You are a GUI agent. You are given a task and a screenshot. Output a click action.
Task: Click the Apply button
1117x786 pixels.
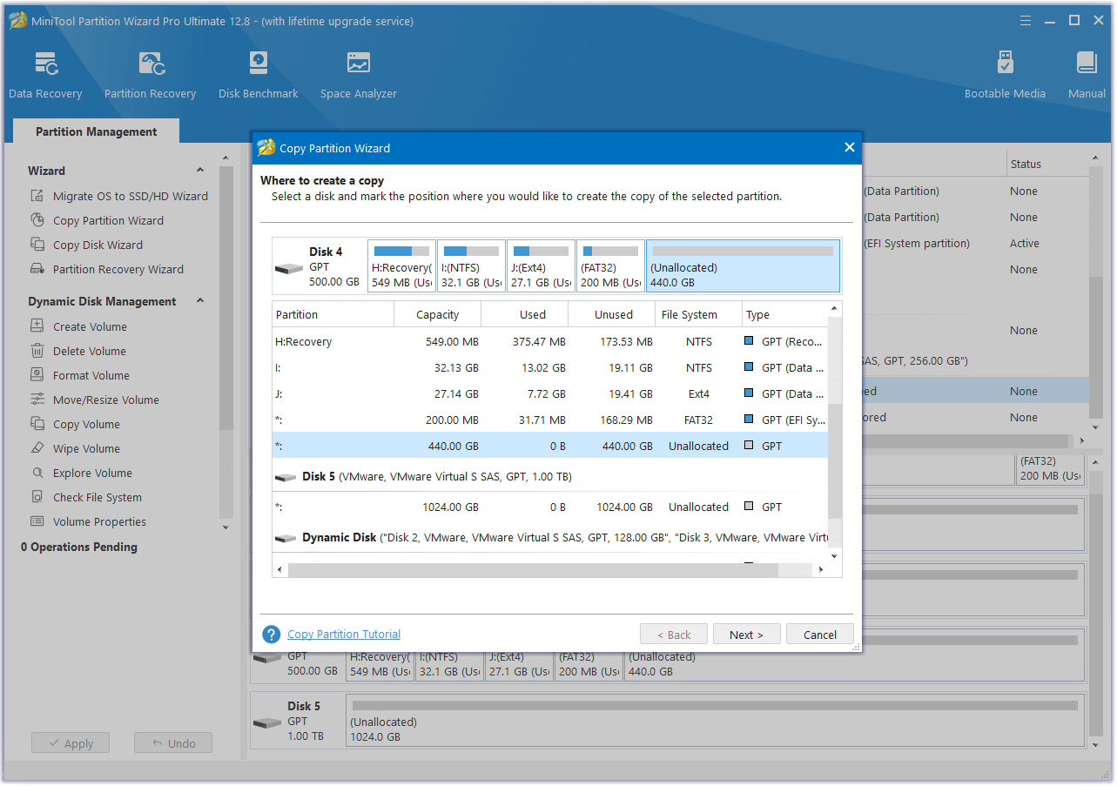[70, 743]
